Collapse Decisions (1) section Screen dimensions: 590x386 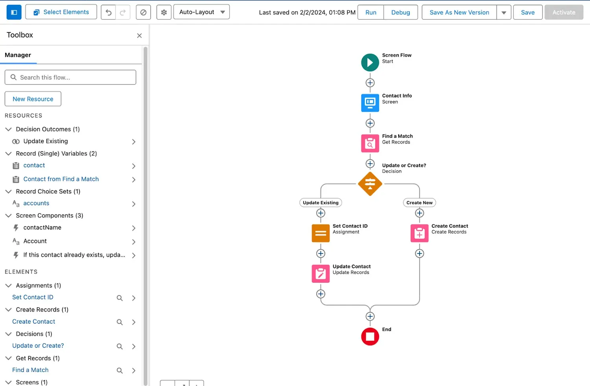tap(8, 334)
